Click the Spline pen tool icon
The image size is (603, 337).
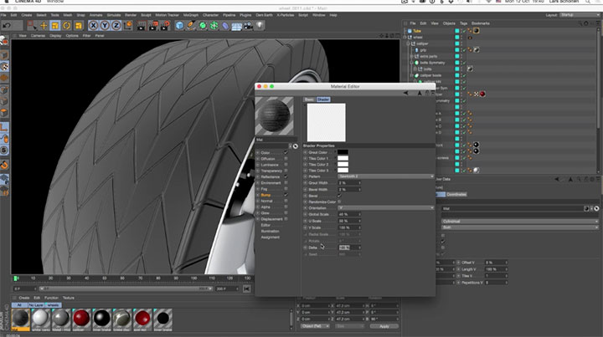(191, 26)
